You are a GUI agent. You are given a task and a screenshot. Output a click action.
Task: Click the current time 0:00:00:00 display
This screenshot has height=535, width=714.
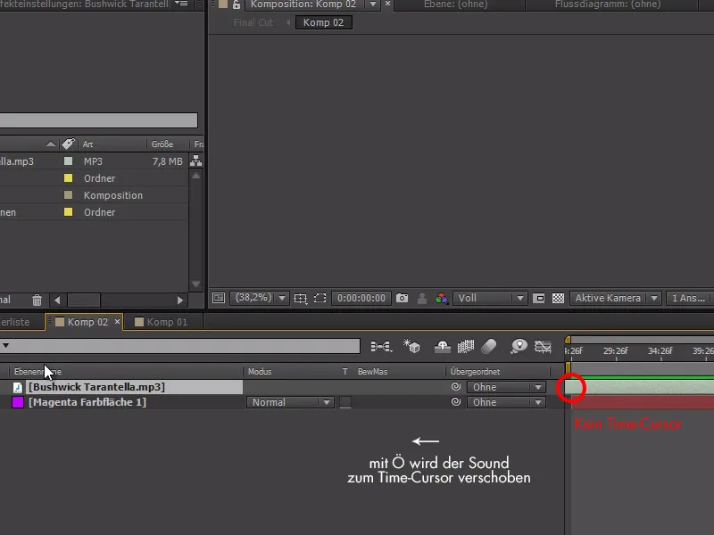pos(361,298)
